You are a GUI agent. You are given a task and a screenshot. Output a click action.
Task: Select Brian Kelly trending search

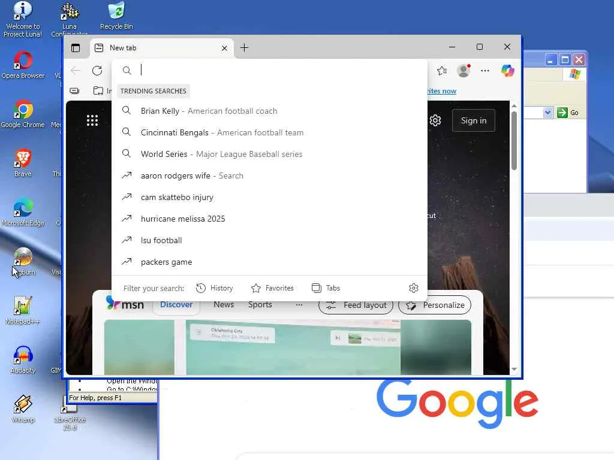[269, 111]
